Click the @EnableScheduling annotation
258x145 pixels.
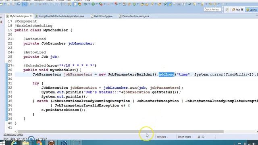[33, 26]
